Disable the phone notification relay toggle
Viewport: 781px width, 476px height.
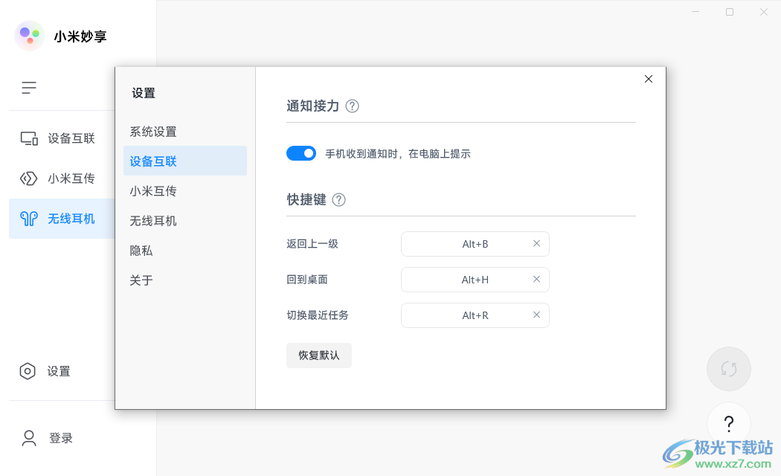tap(301, 152)
